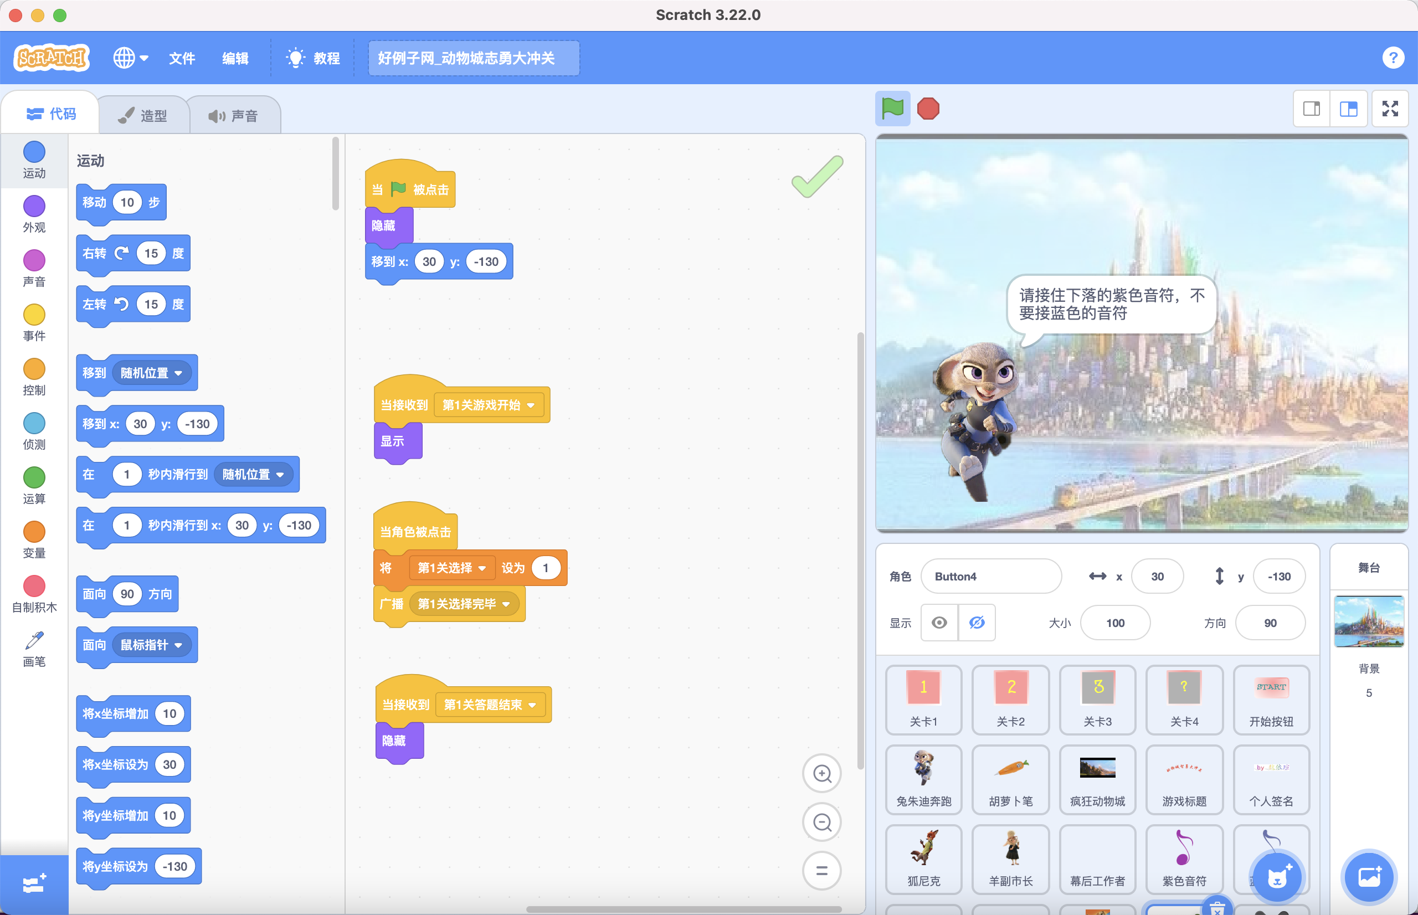Viewport: 1418px width, 915px height.
Task: Select the 事件 yellow category
Action: (x=34, y=322)
